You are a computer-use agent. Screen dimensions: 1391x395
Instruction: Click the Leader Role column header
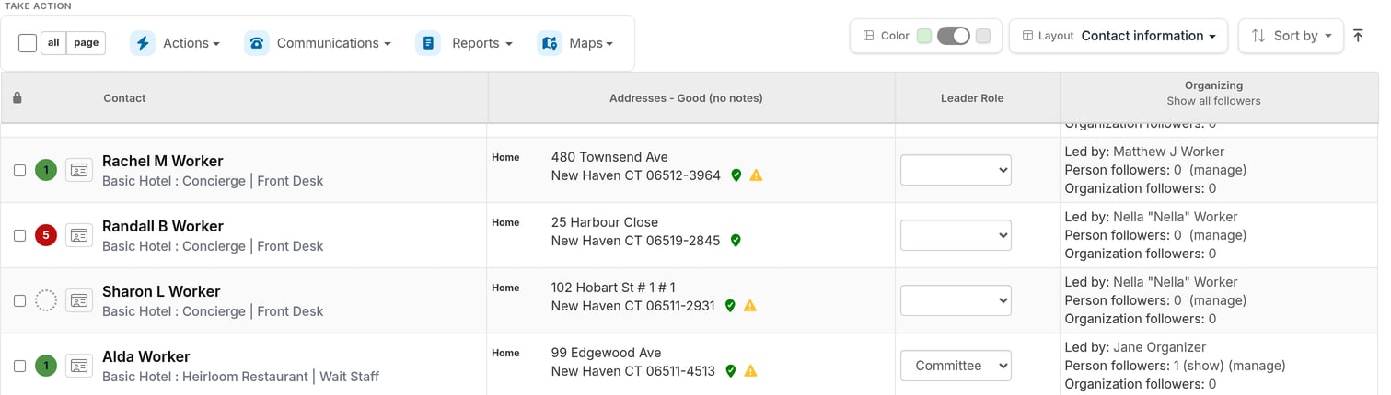click(x=972, y=97)
